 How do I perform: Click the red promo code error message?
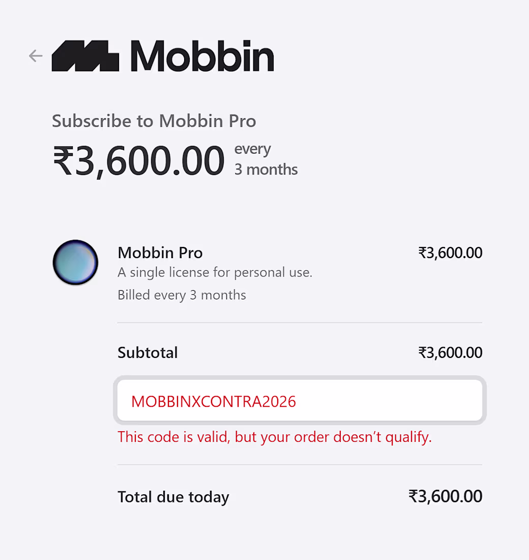[275, 437]
